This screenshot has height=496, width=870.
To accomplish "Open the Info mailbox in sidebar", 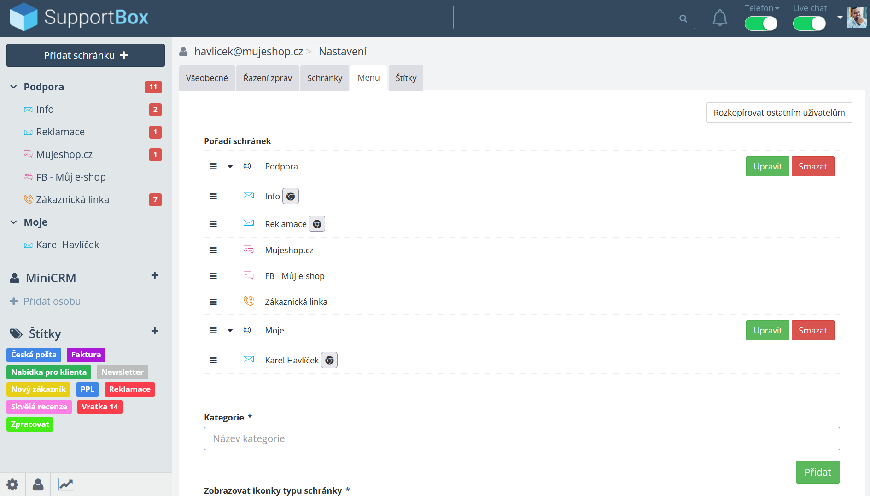I will tap(45, 109).
